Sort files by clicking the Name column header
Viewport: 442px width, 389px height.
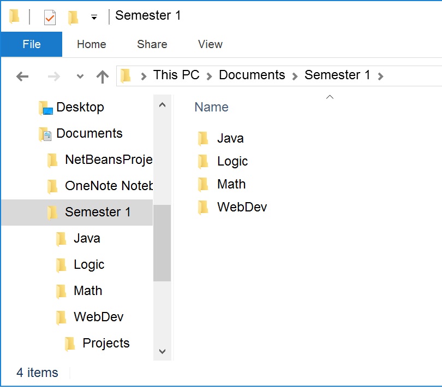click(x=211, y=107)
